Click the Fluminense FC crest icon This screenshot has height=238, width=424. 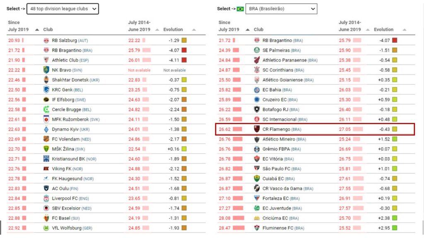tap(257, 228)
